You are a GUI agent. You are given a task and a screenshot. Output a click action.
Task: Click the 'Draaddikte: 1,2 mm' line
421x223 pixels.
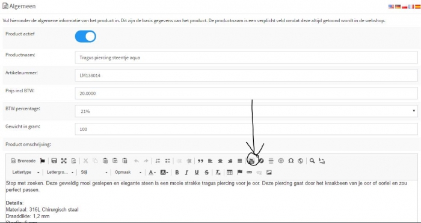pyautogui.click(x=28, y=216)
